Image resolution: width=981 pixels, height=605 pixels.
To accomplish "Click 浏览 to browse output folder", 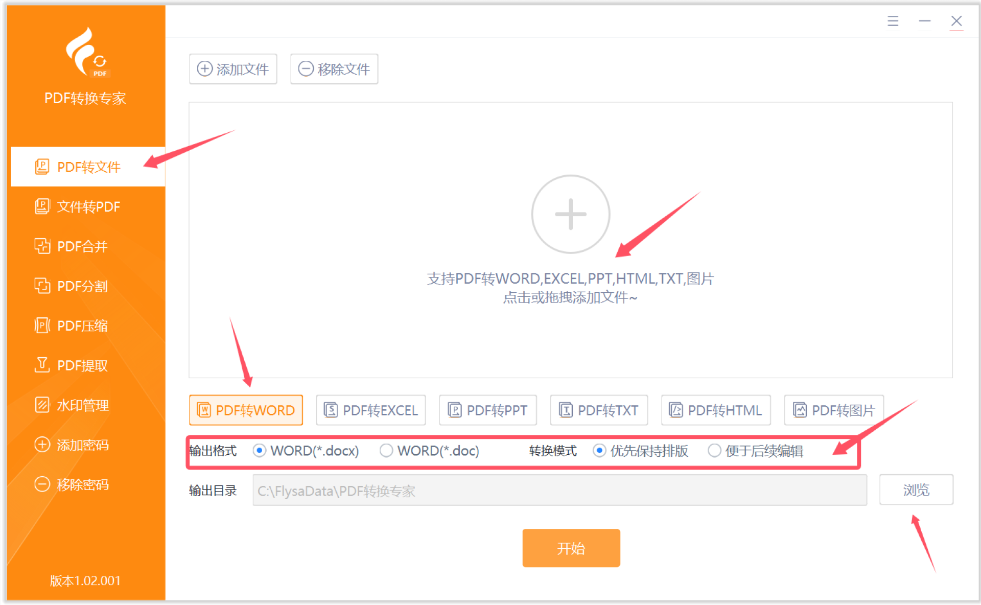I will (916, 490).
